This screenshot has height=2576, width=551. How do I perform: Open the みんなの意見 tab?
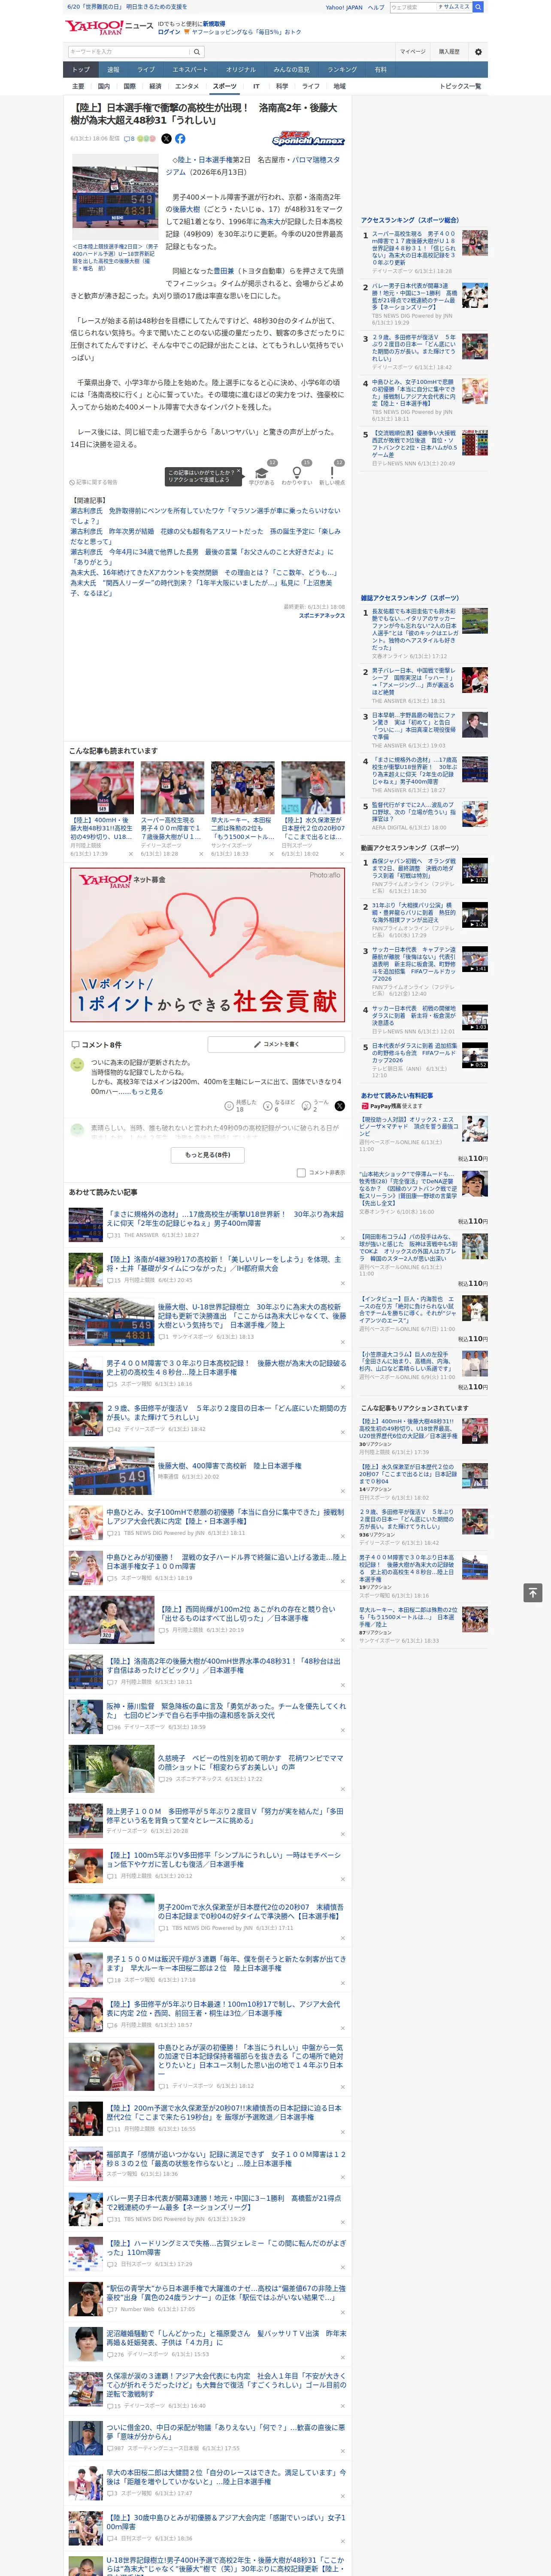(x=291, y=70)
